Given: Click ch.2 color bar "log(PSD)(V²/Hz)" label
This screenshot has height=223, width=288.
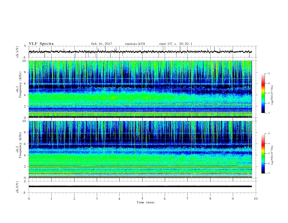Looking at the screenshot, I should [x=272, y=155].
